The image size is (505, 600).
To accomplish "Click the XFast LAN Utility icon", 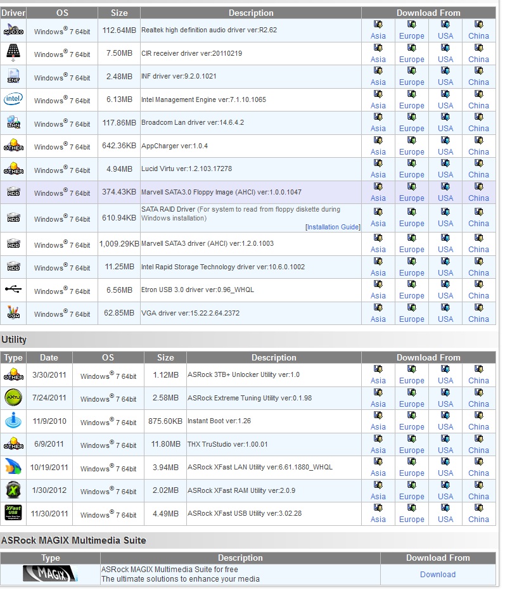I will tap(13, 467).
